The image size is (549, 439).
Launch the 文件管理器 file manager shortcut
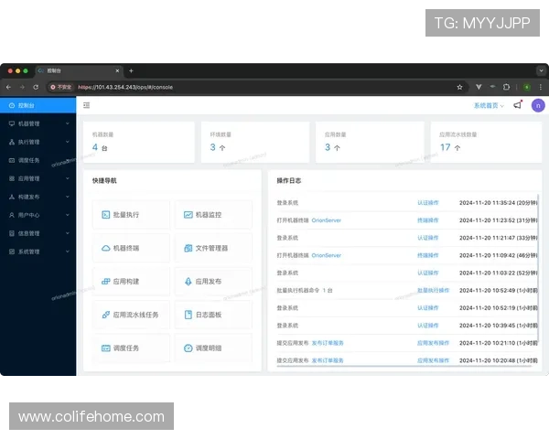click(x=213, y=248)
